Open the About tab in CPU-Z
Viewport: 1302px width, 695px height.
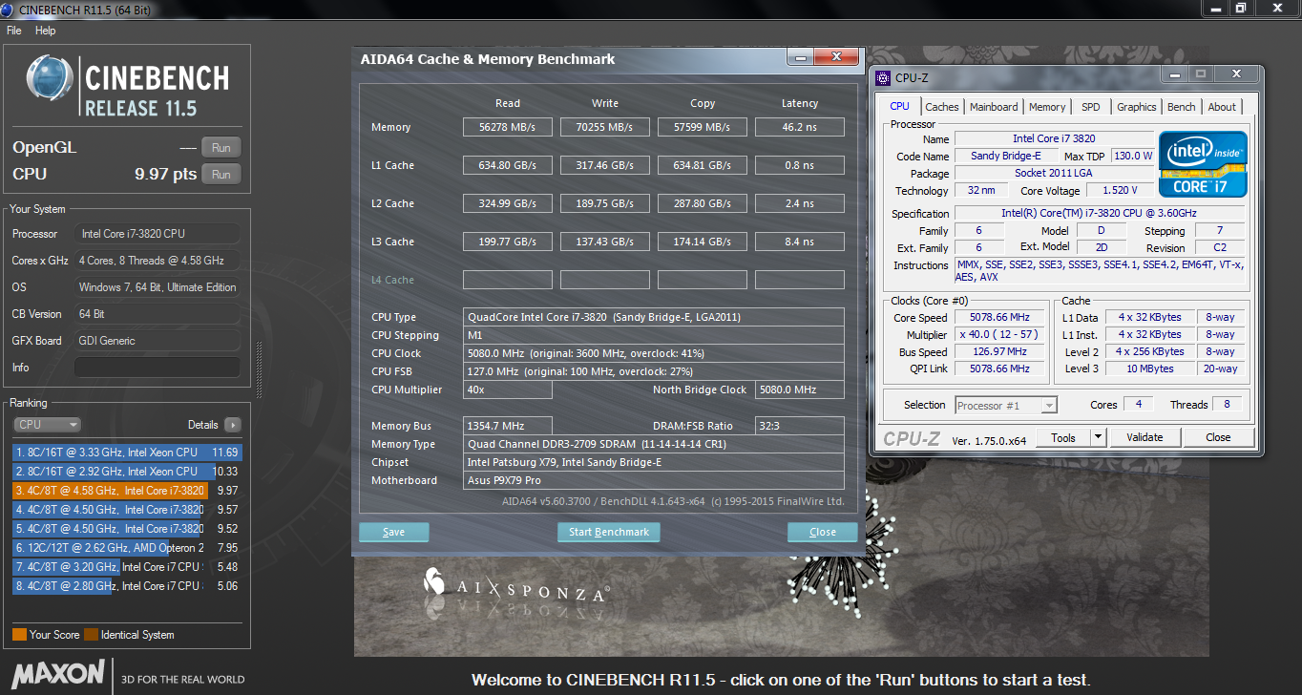(1222, 107)
